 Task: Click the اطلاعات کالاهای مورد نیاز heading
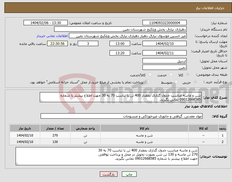coord(206,106)
